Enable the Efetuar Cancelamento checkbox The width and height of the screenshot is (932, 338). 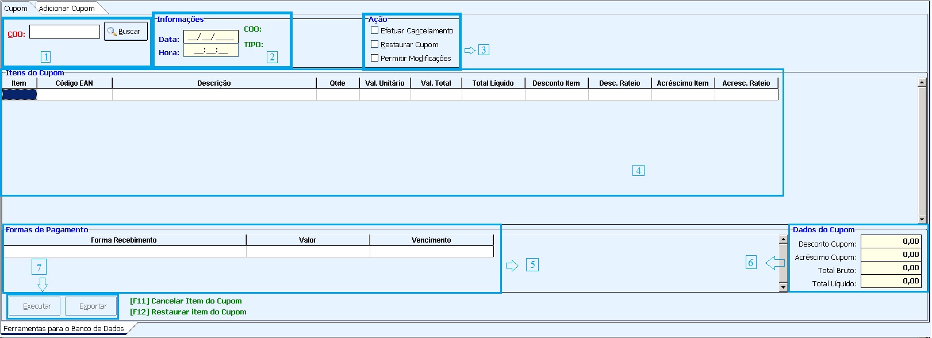[375, 30]
